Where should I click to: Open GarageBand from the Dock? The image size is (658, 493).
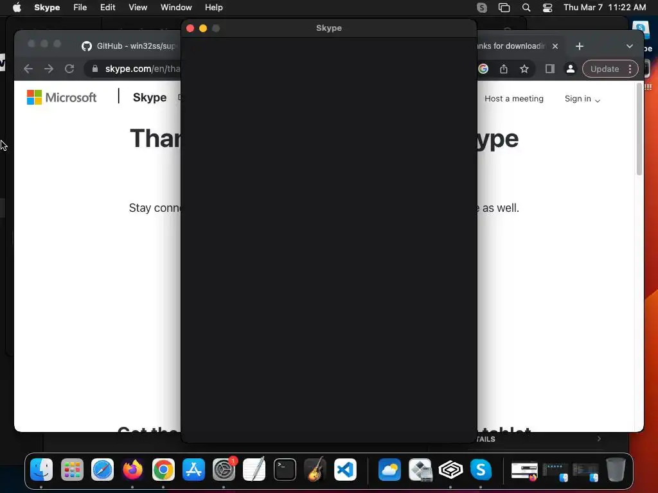coord(315,469)
